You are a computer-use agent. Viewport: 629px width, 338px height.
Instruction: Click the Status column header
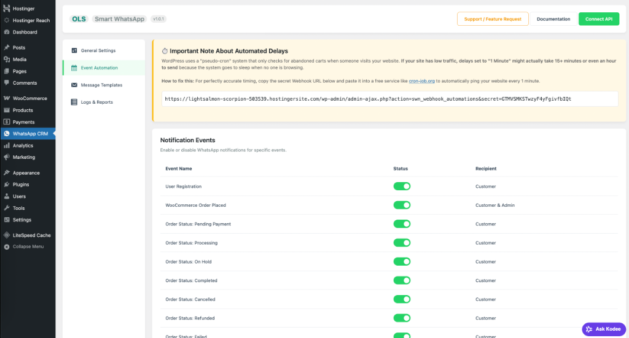coord(400,169)
